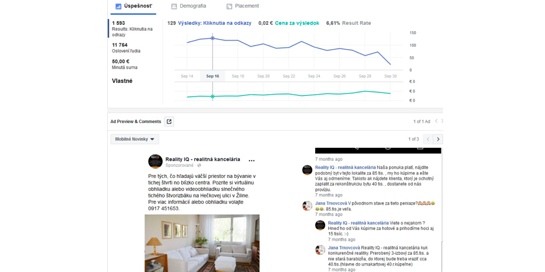Screen dimensions: 545x272
Task: Open ad preview in external window icon
Action: (169, 122)
